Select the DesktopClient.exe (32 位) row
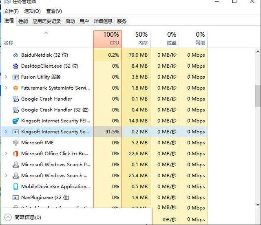This screenshot has height=225, width=261. [x=104, y=66]
